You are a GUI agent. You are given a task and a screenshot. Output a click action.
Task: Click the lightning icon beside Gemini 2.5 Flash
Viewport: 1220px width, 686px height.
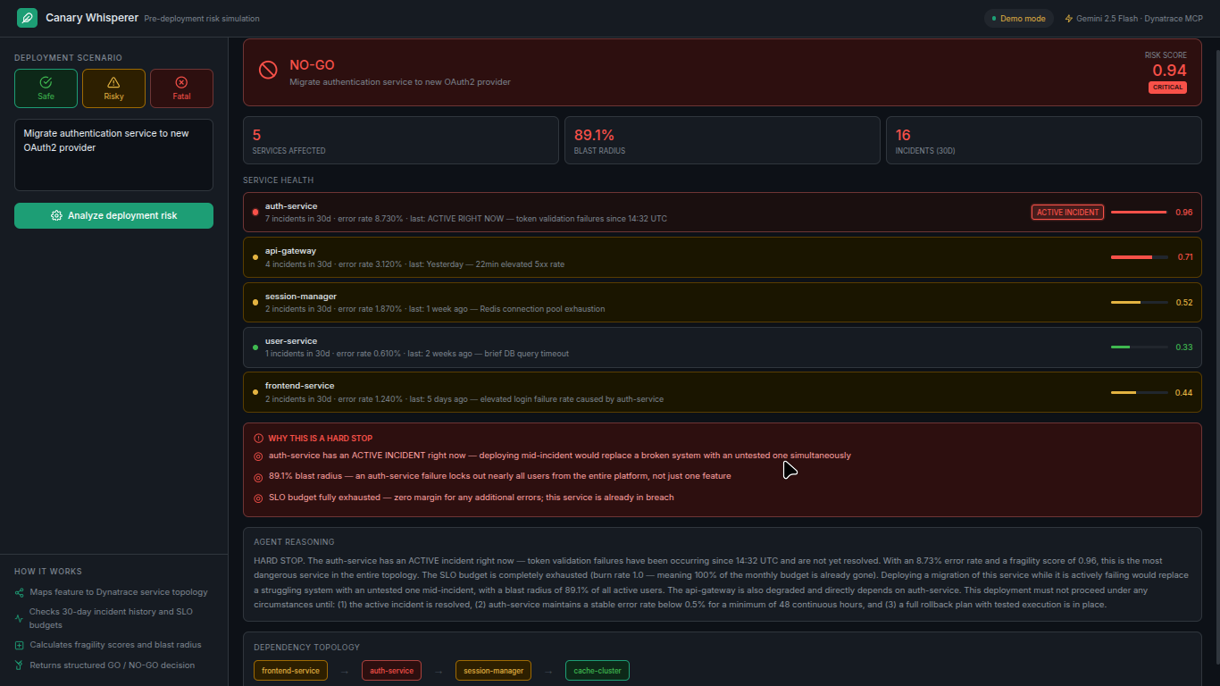pyautogui.click(x=1069, y=18)
